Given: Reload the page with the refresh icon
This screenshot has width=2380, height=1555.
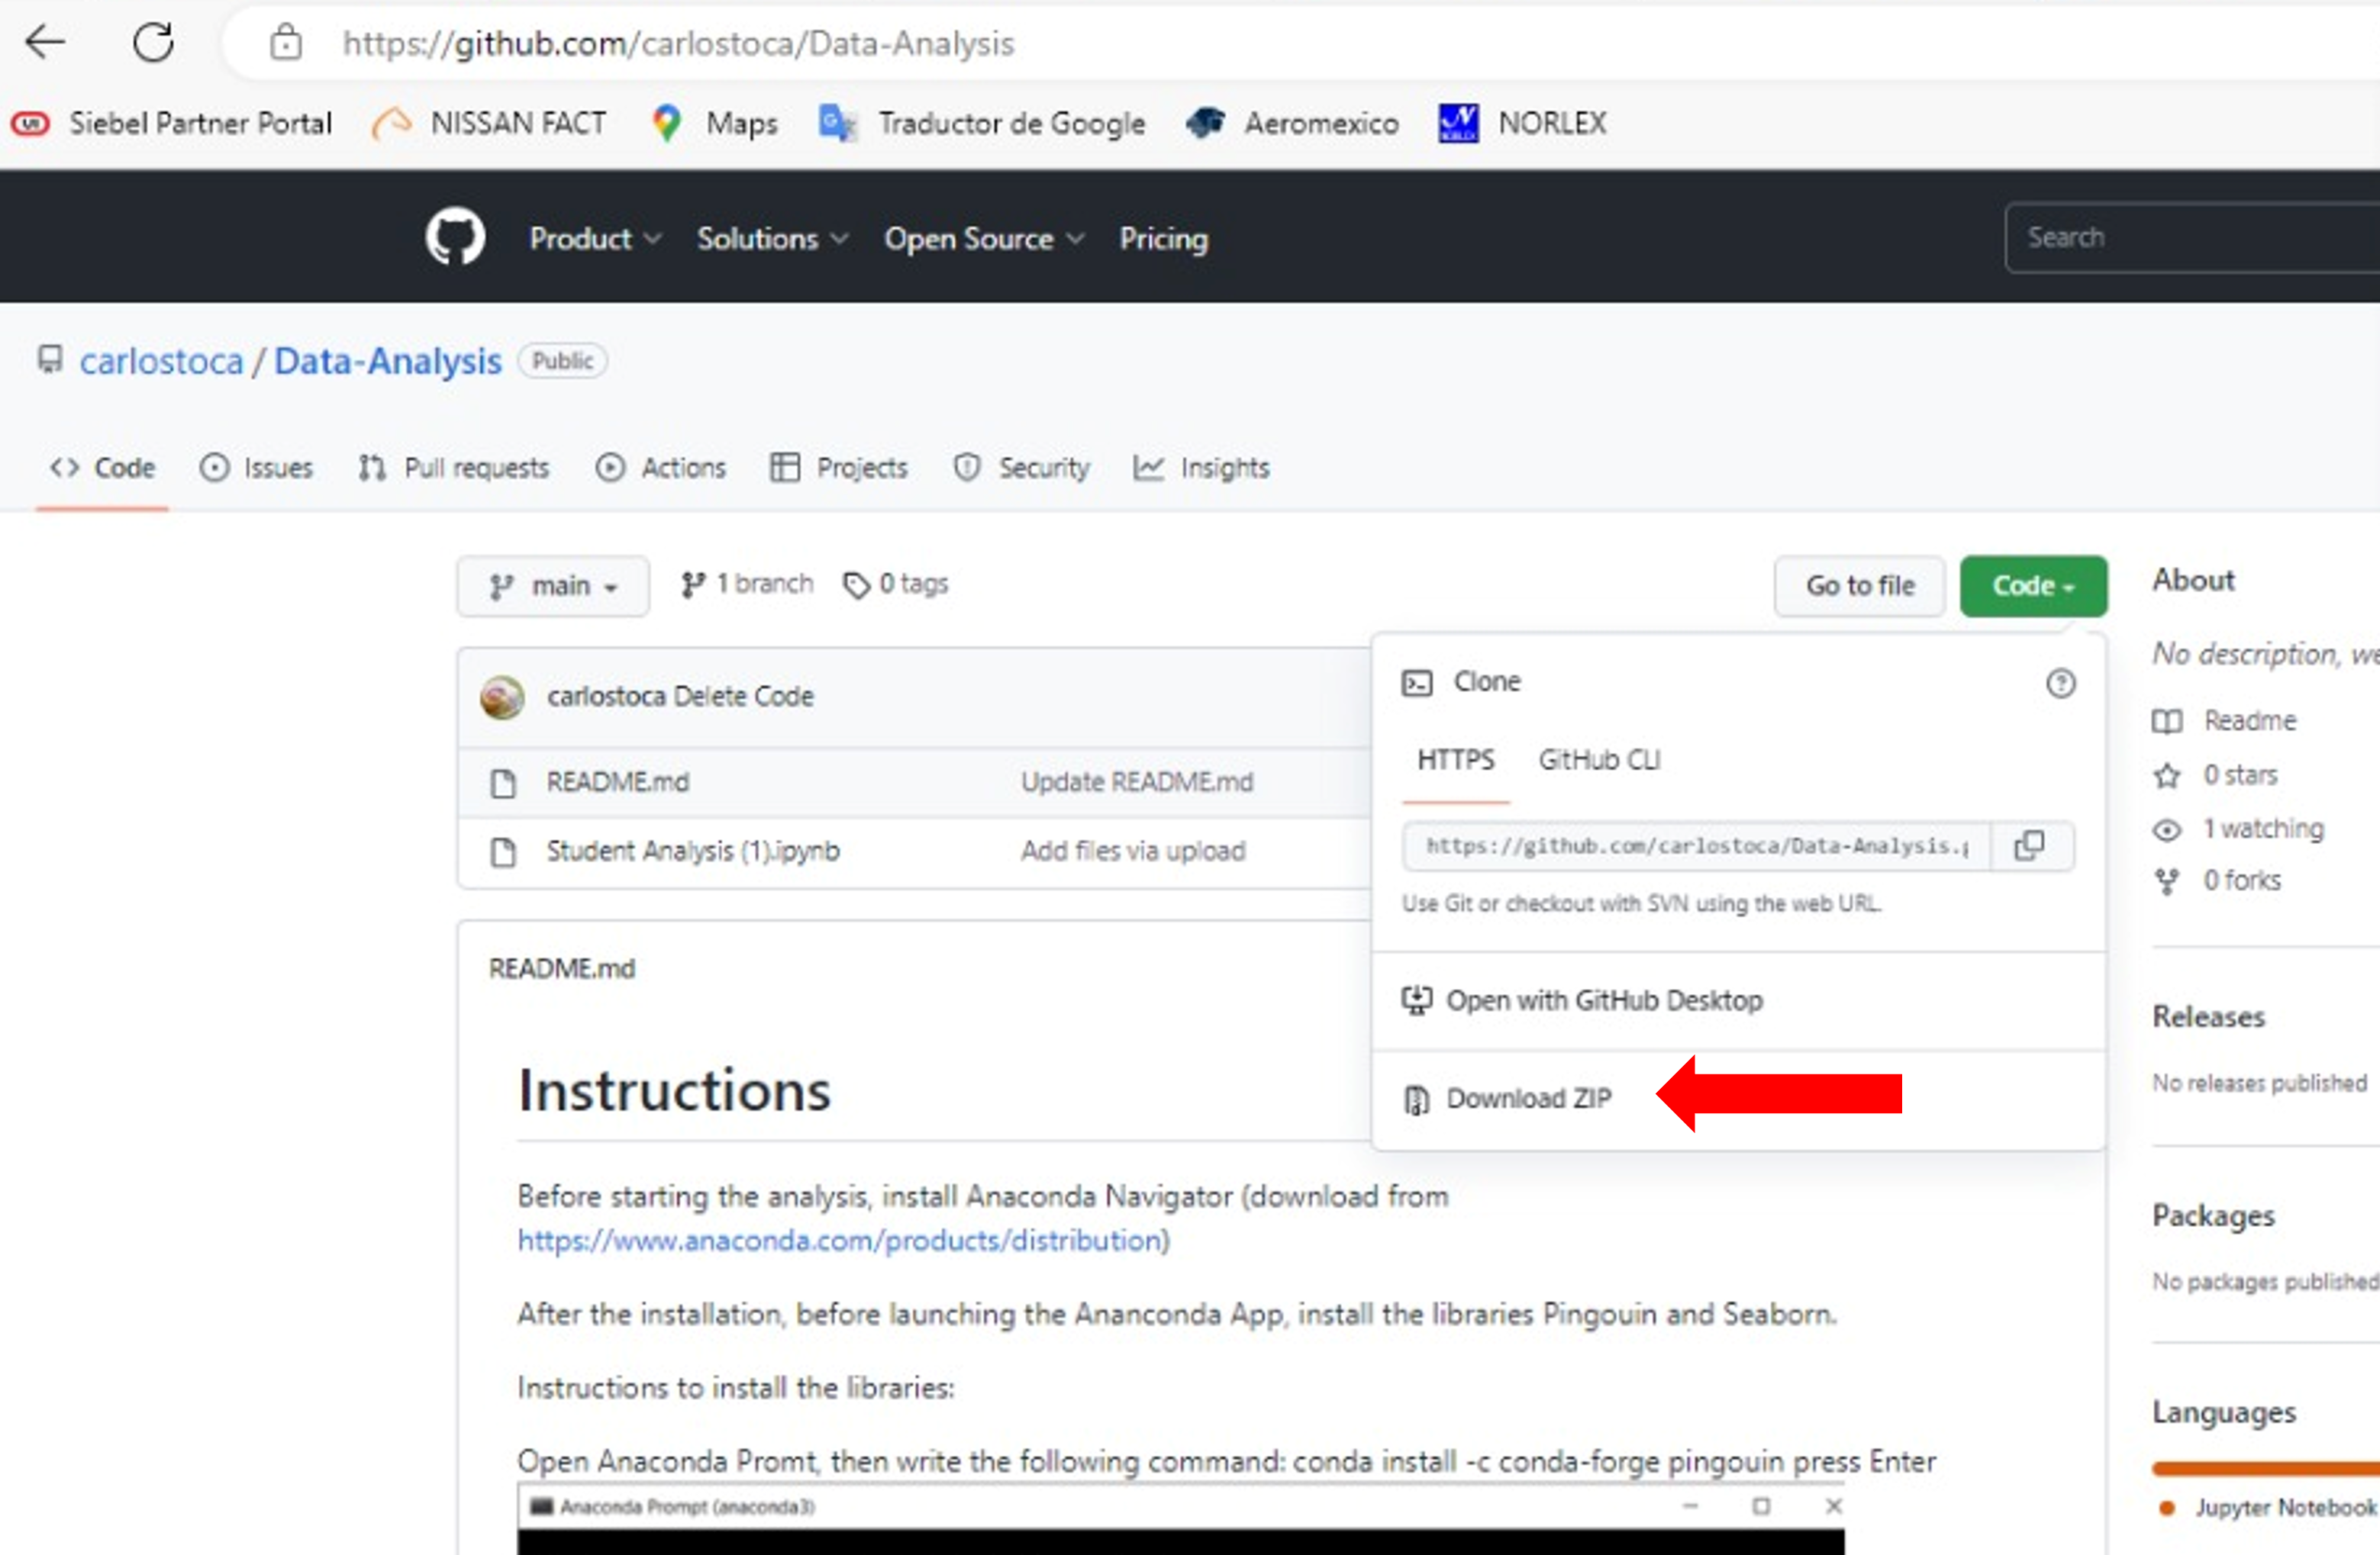Looking at the screenshot, I should 153,42.
